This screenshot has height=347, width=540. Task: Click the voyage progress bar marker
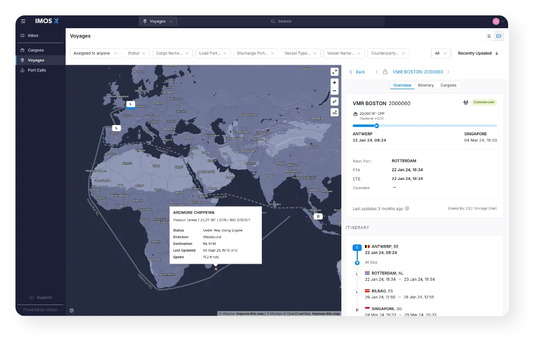click(x=376, y=126)
